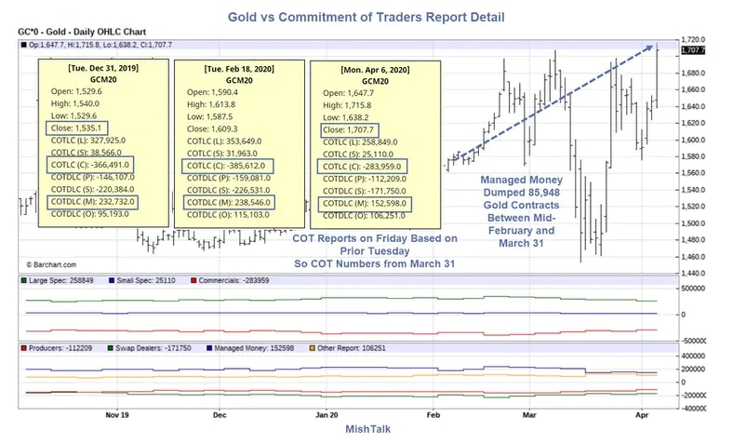Click the red Commercials legend swatch

tap(193, 281)
